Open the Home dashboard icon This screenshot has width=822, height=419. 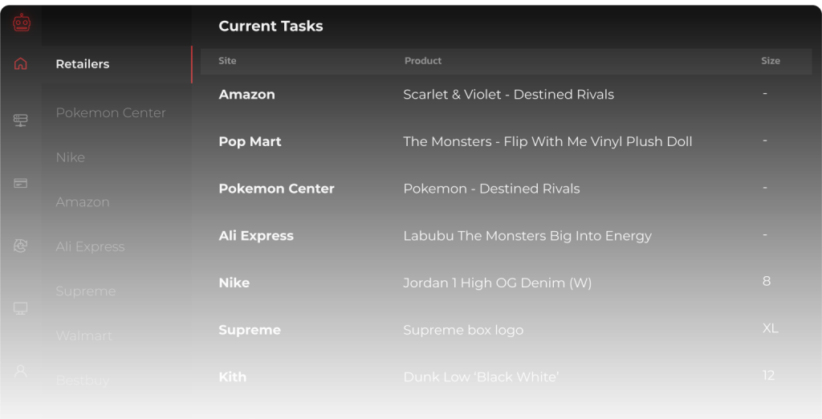[21, 63]
